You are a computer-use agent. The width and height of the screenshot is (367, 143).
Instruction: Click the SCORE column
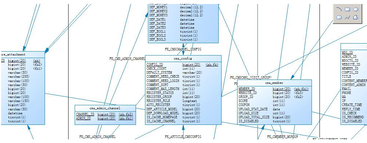243,101
